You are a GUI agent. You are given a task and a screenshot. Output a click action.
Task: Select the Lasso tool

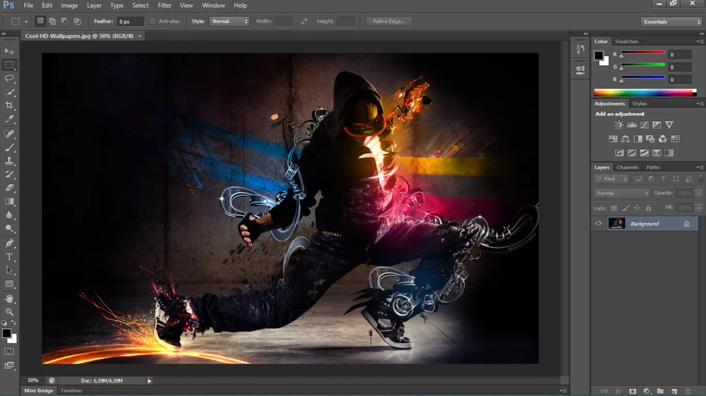[x=9, y=78]
